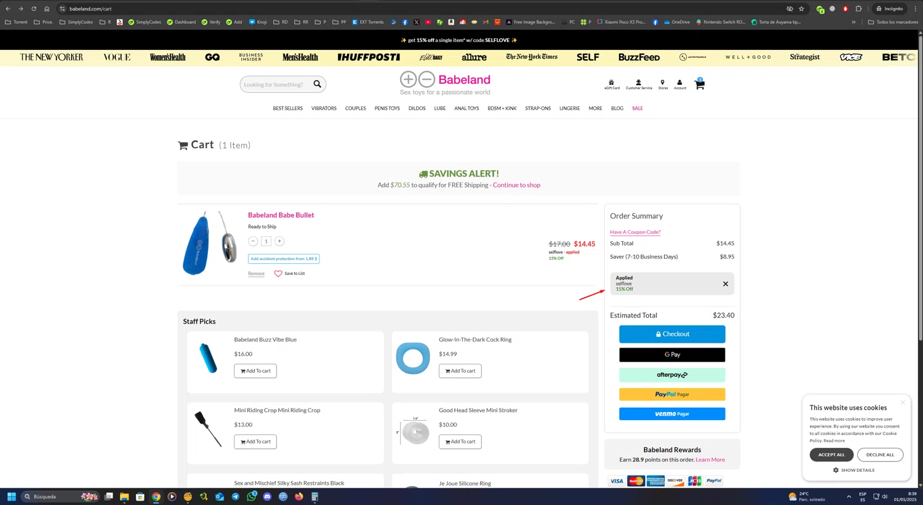Open BEST SELLERS menu
Viewport: 923px width, 505px height.
tap(288, 108)
